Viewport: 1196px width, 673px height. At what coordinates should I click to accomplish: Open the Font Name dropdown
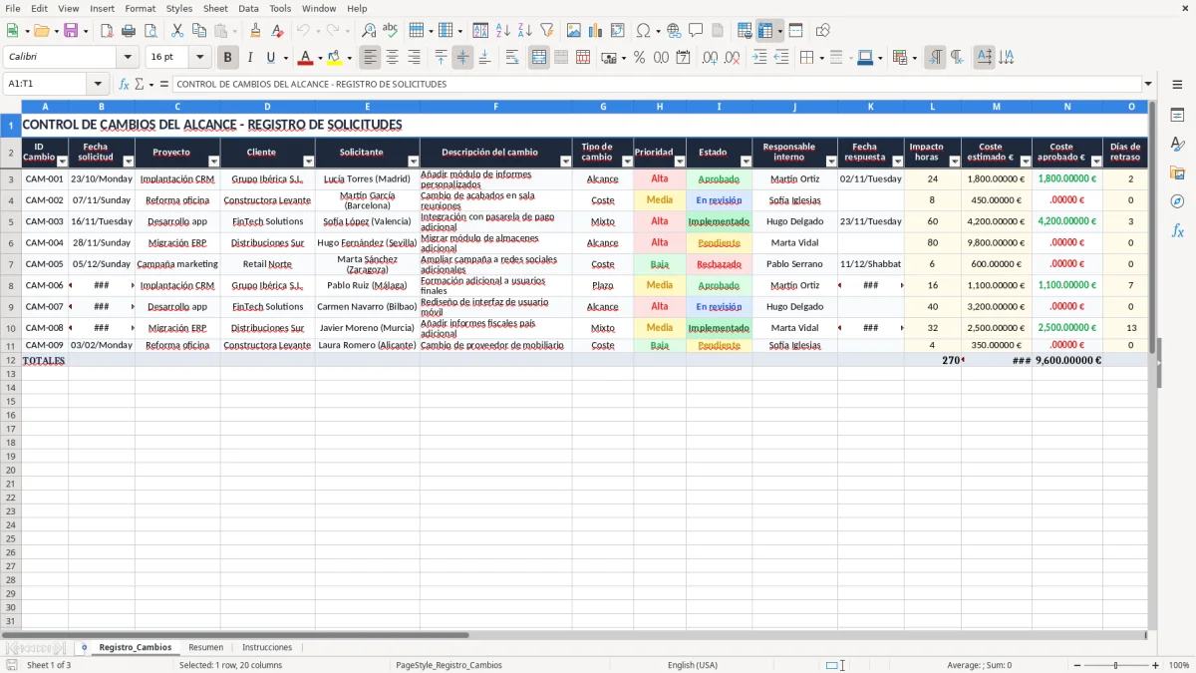[128, 58]
